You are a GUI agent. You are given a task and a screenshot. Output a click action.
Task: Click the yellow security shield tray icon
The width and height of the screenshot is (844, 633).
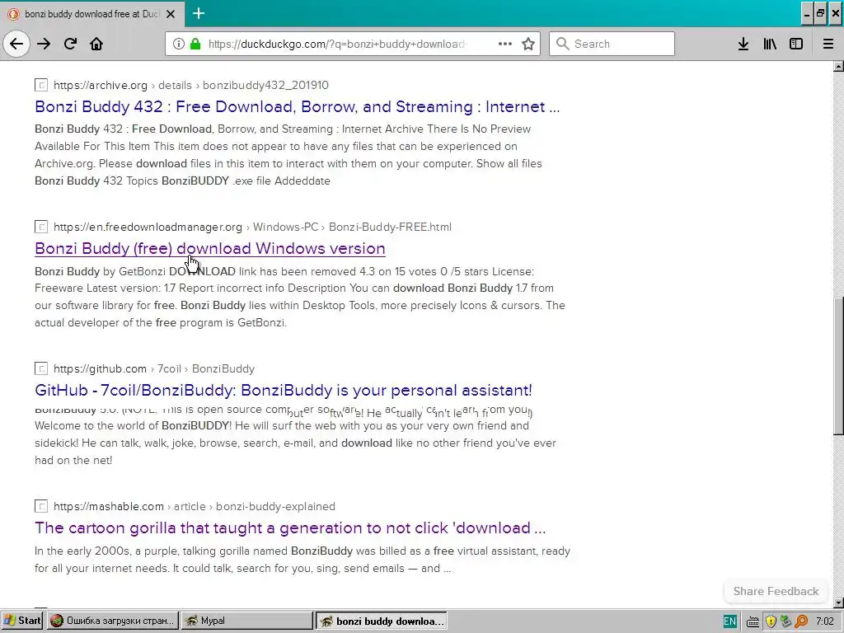click(x=771, y=621)
